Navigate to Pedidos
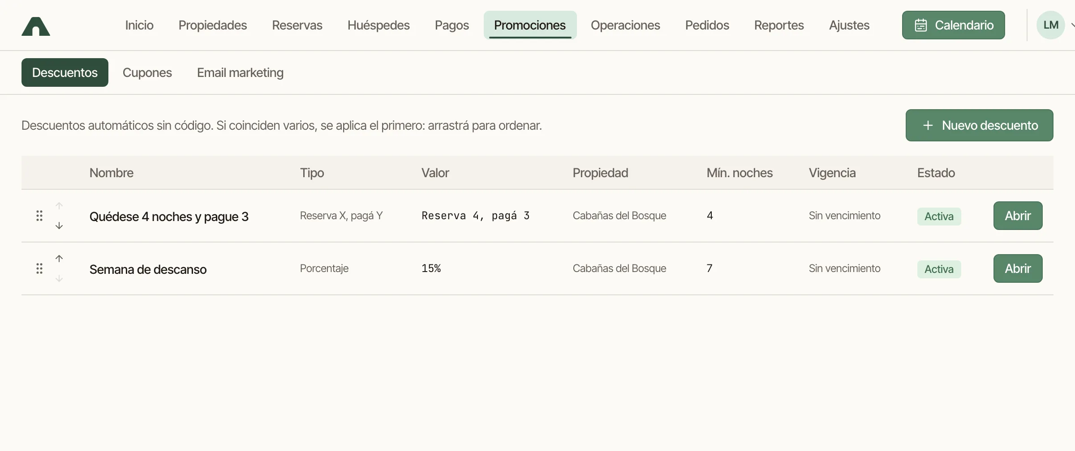Screen dimensions: 1075x451 [x=707, y=25]
